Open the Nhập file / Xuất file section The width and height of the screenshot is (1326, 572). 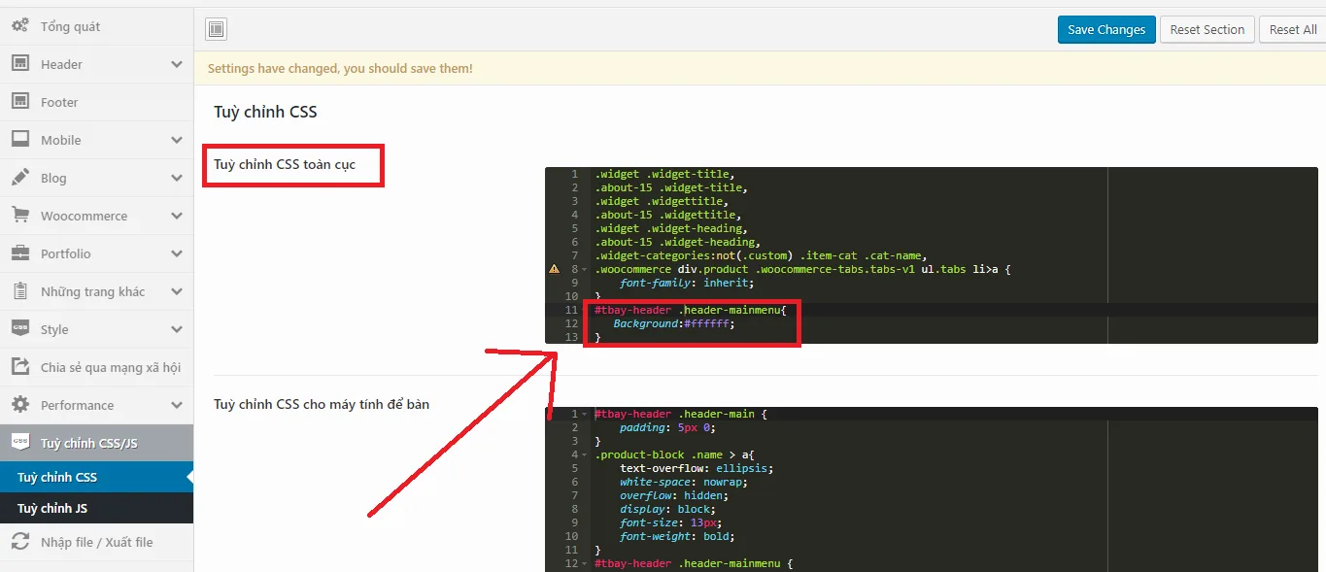tap(96, 542)
